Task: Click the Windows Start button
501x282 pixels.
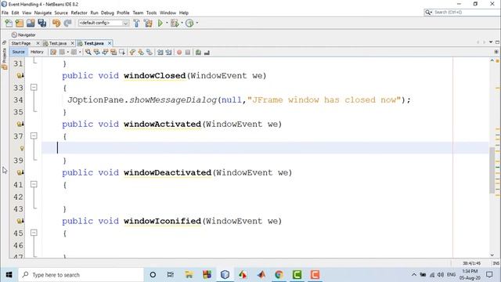Action: [9, 275]
